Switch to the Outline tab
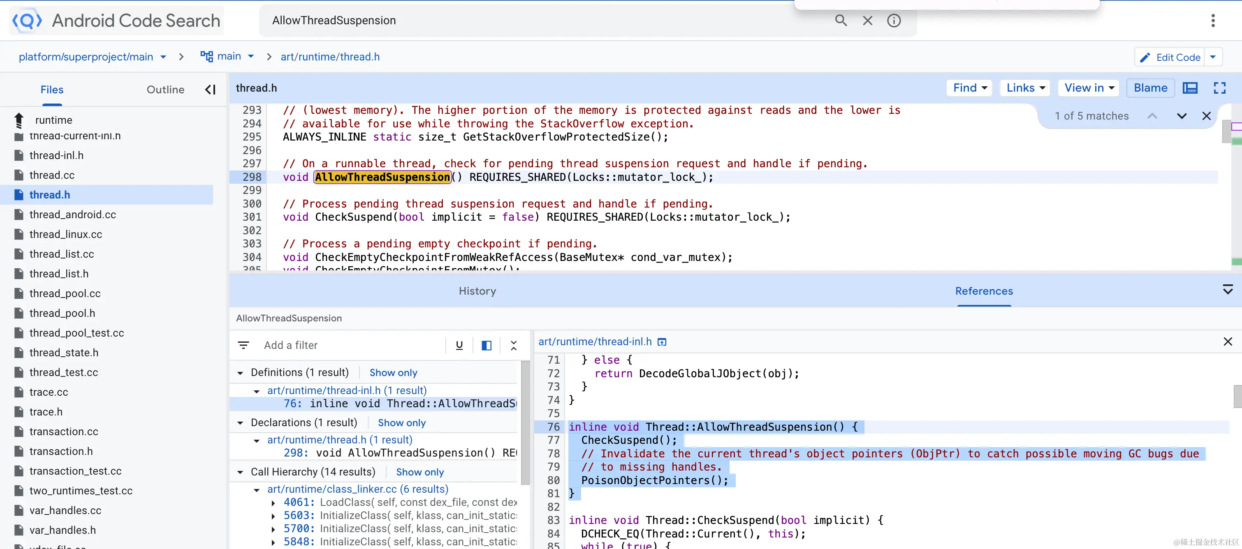The image size is (1242, 549). [x=165, y=90]
